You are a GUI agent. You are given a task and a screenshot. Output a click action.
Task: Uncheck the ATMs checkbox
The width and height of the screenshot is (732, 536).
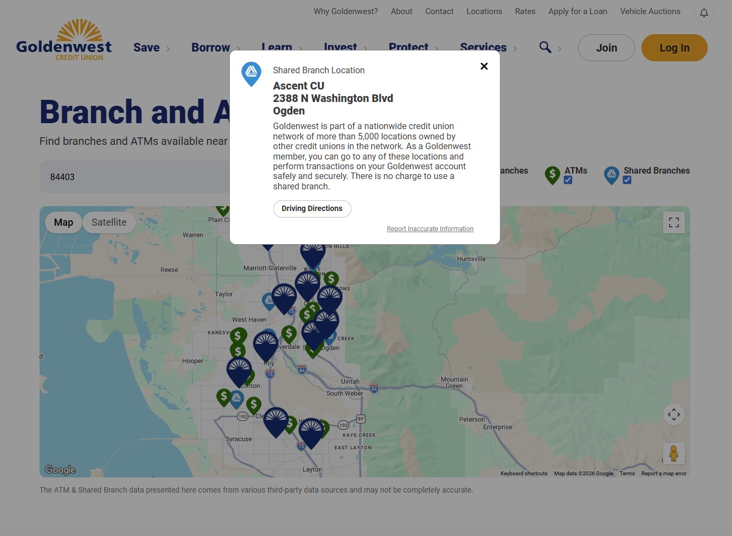tap(567, 180)
